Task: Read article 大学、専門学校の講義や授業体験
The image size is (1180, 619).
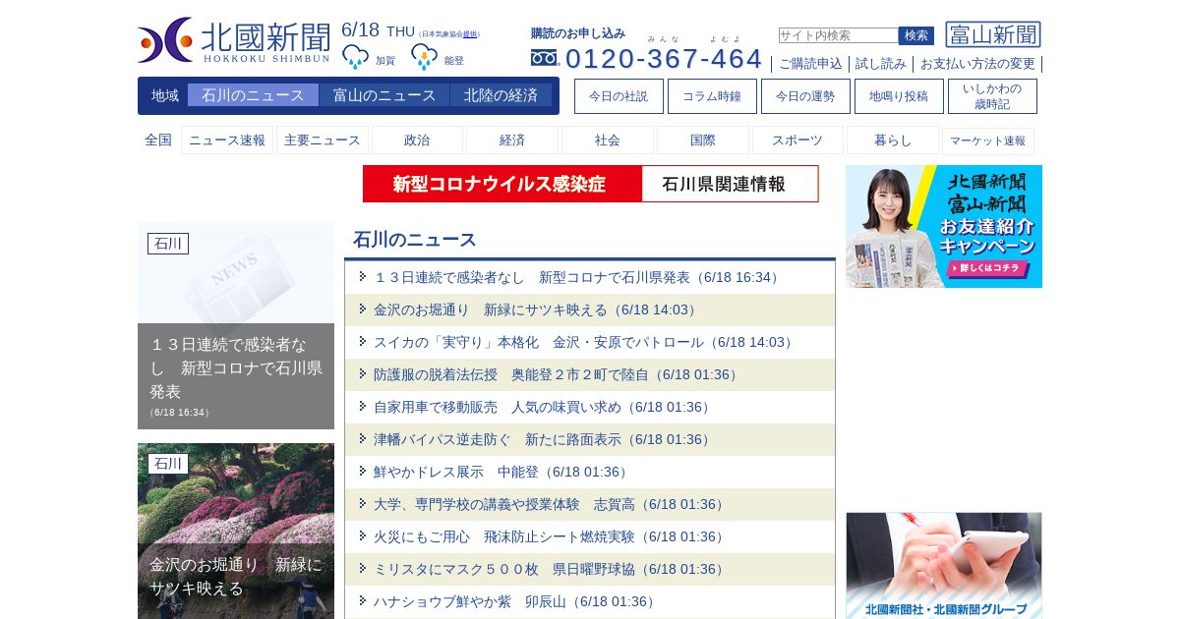Action: pos(551,505)
